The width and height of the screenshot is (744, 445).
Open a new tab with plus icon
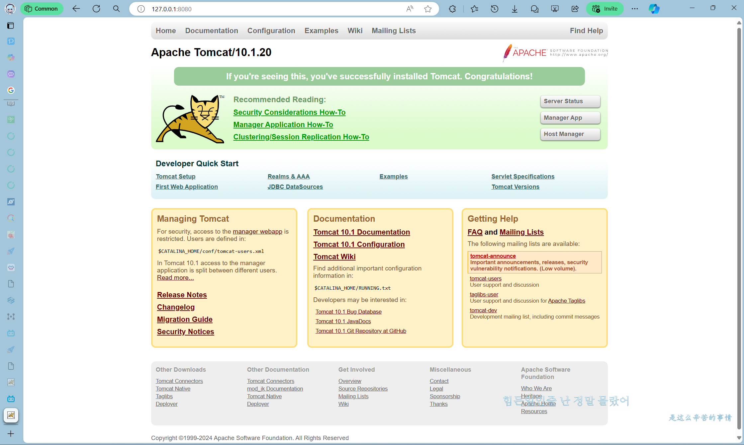coord(11,434)
